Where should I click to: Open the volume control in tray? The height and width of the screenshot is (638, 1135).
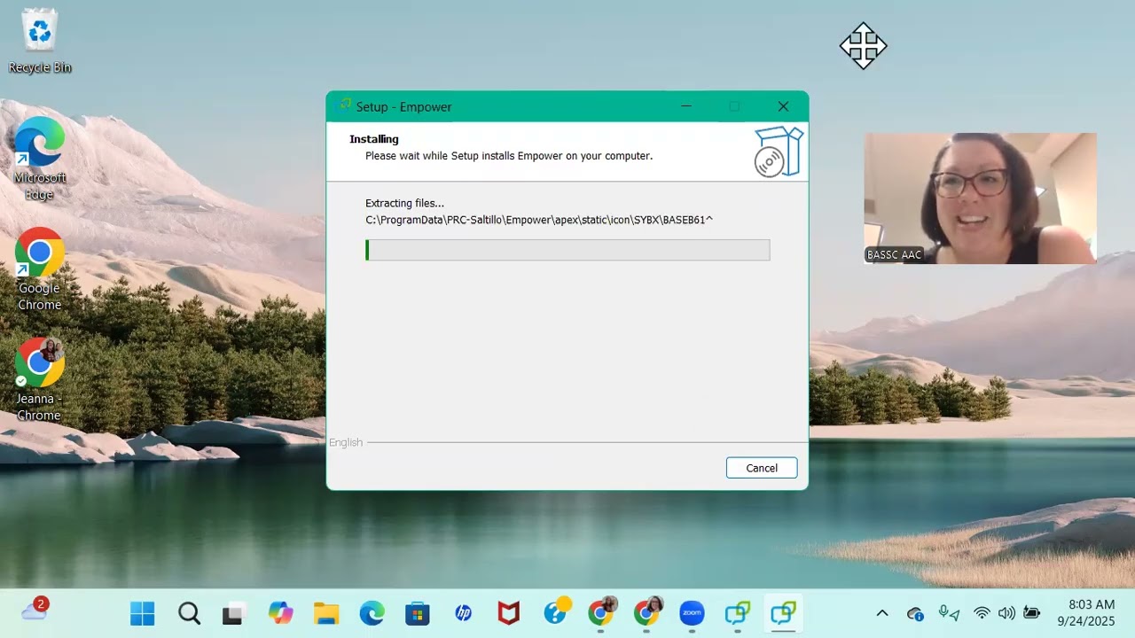[1006, 613]
